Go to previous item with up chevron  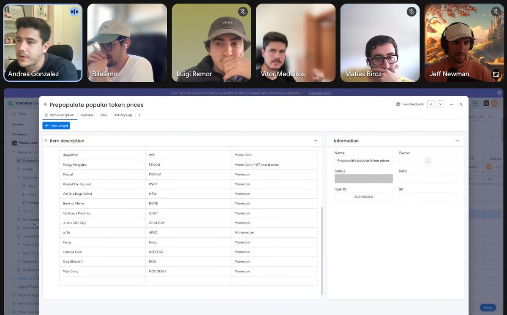coord(431,104)
